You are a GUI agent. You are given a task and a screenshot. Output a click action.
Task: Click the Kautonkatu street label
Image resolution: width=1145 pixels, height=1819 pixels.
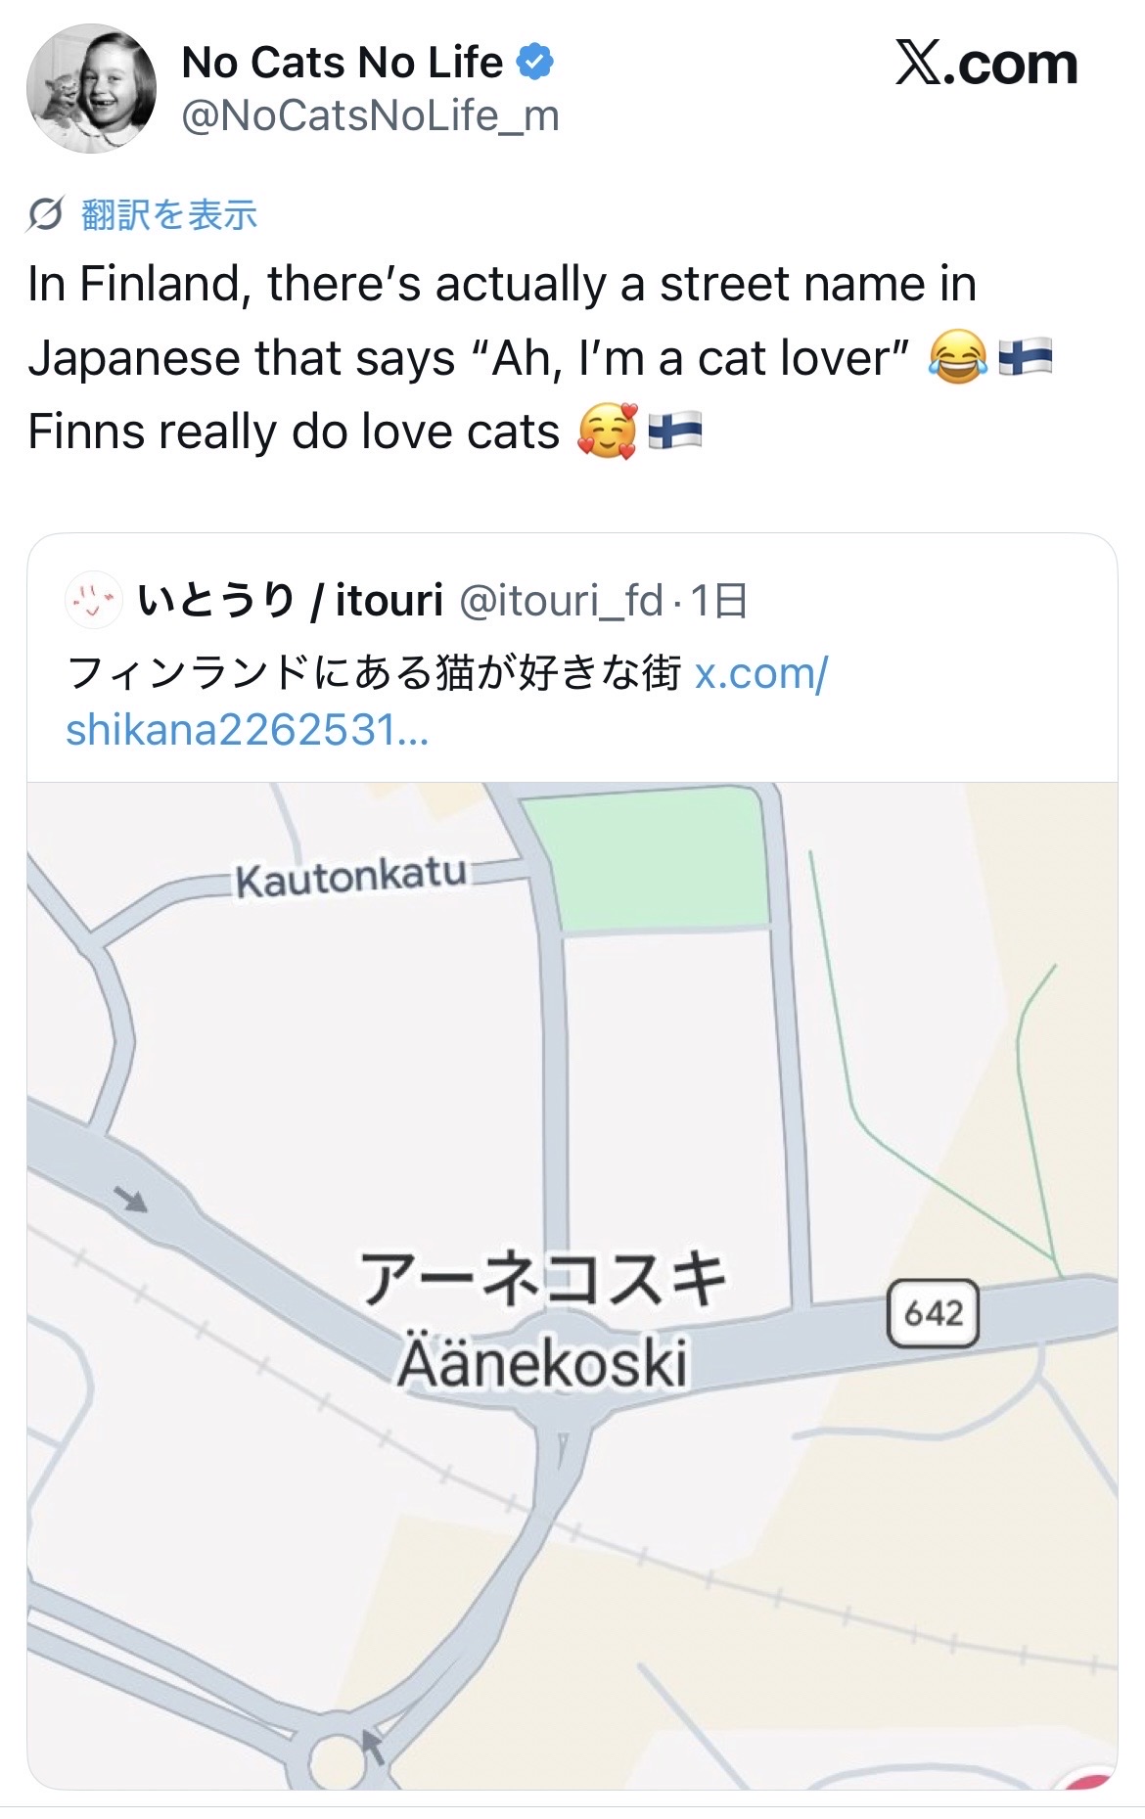tap(350, 878)
